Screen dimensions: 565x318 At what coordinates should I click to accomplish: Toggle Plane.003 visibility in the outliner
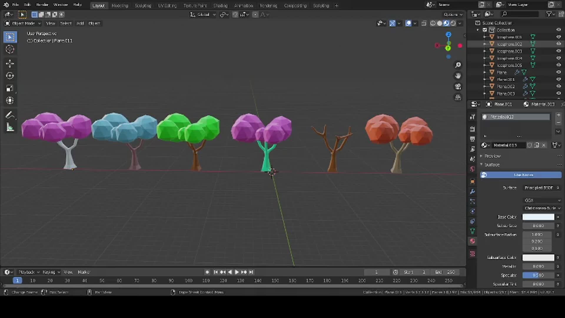click(558, 93)
